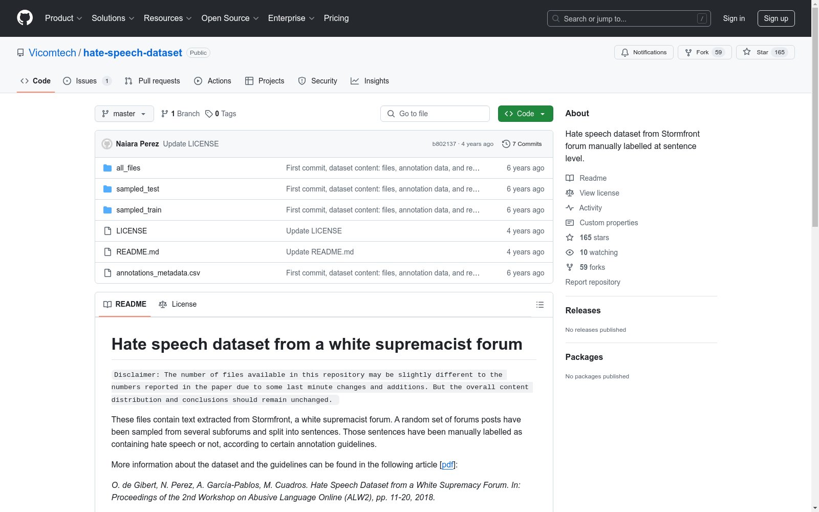Click the Sign in link
The width and height of the screenshot is (819, 512).
click(734, 18)
